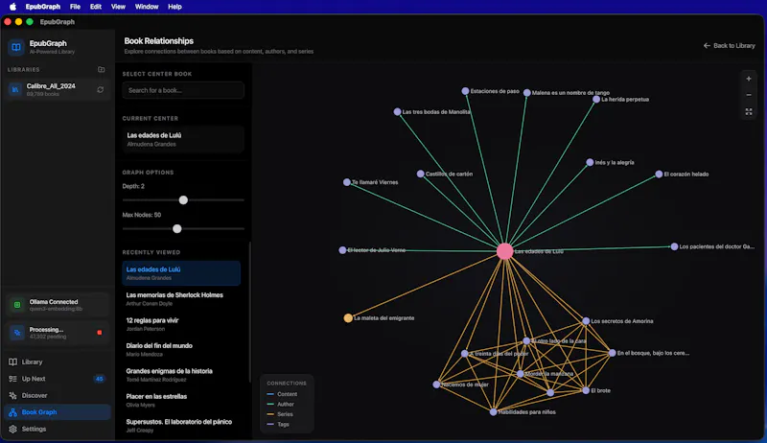Click the Up Next 45 badge

click(x=99, y=379)
